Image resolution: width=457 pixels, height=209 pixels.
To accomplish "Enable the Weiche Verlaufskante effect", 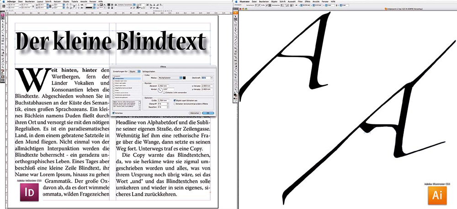I will [x=114, y=97].
